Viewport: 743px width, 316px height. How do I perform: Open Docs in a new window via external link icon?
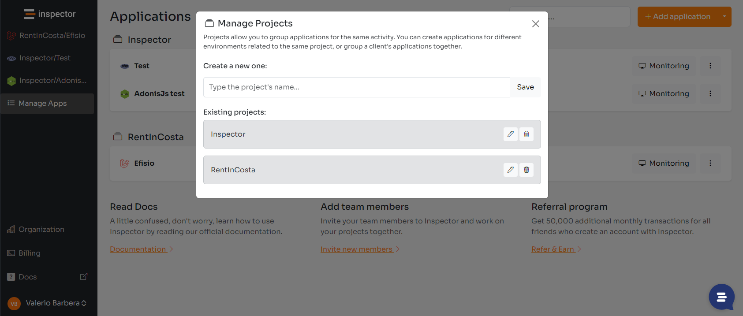(83, 276)
